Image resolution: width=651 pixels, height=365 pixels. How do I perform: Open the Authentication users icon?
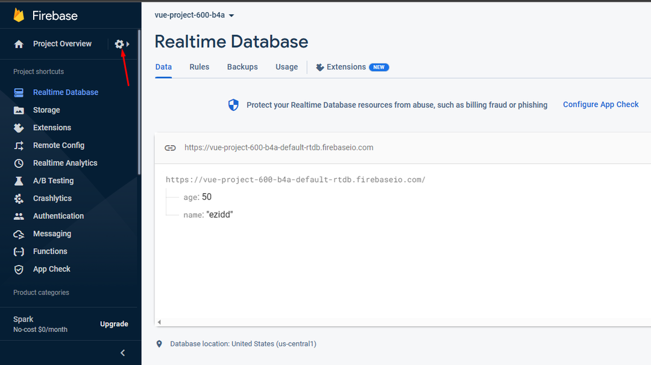pyautogui.click(x=20, y=216)
